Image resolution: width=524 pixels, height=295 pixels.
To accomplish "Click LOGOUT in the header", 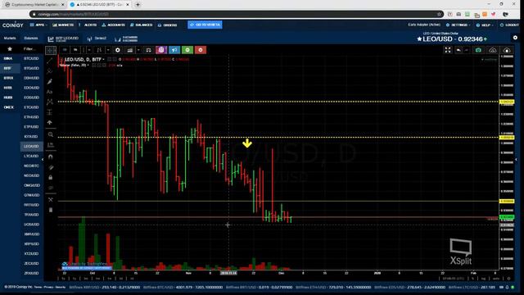I will coord(509,25).
